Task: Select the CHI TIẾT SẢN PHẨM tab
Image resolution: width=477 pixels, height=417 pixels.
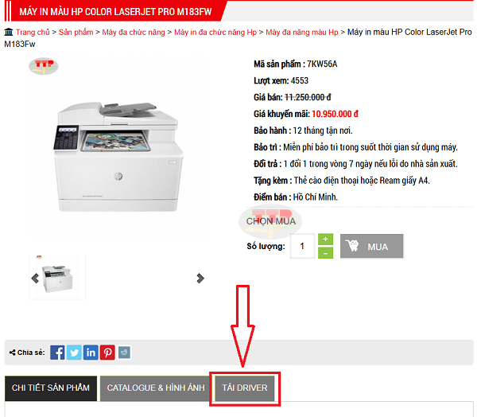Action: click(x=51, y=388)
